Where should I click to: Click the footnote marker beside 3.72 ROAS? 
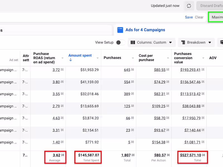62,70
